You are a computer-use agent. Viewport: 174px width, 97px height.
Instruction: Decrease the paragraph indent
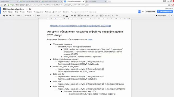[x=106, y=16]
